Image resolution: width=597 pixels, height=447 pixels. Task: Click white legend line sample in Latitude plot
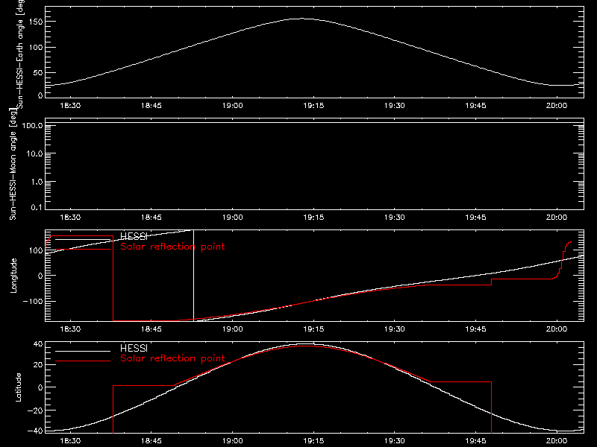coord(83,351)
